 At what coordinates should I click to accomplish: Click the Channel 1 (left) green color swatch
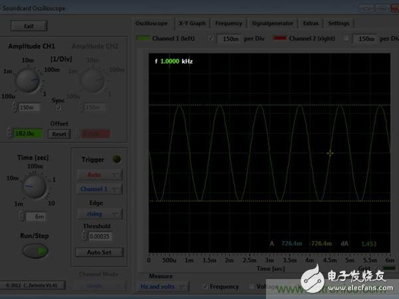(144, 39)
